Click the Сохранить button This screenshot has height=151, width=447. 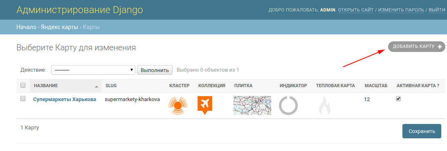coord(422,131)
